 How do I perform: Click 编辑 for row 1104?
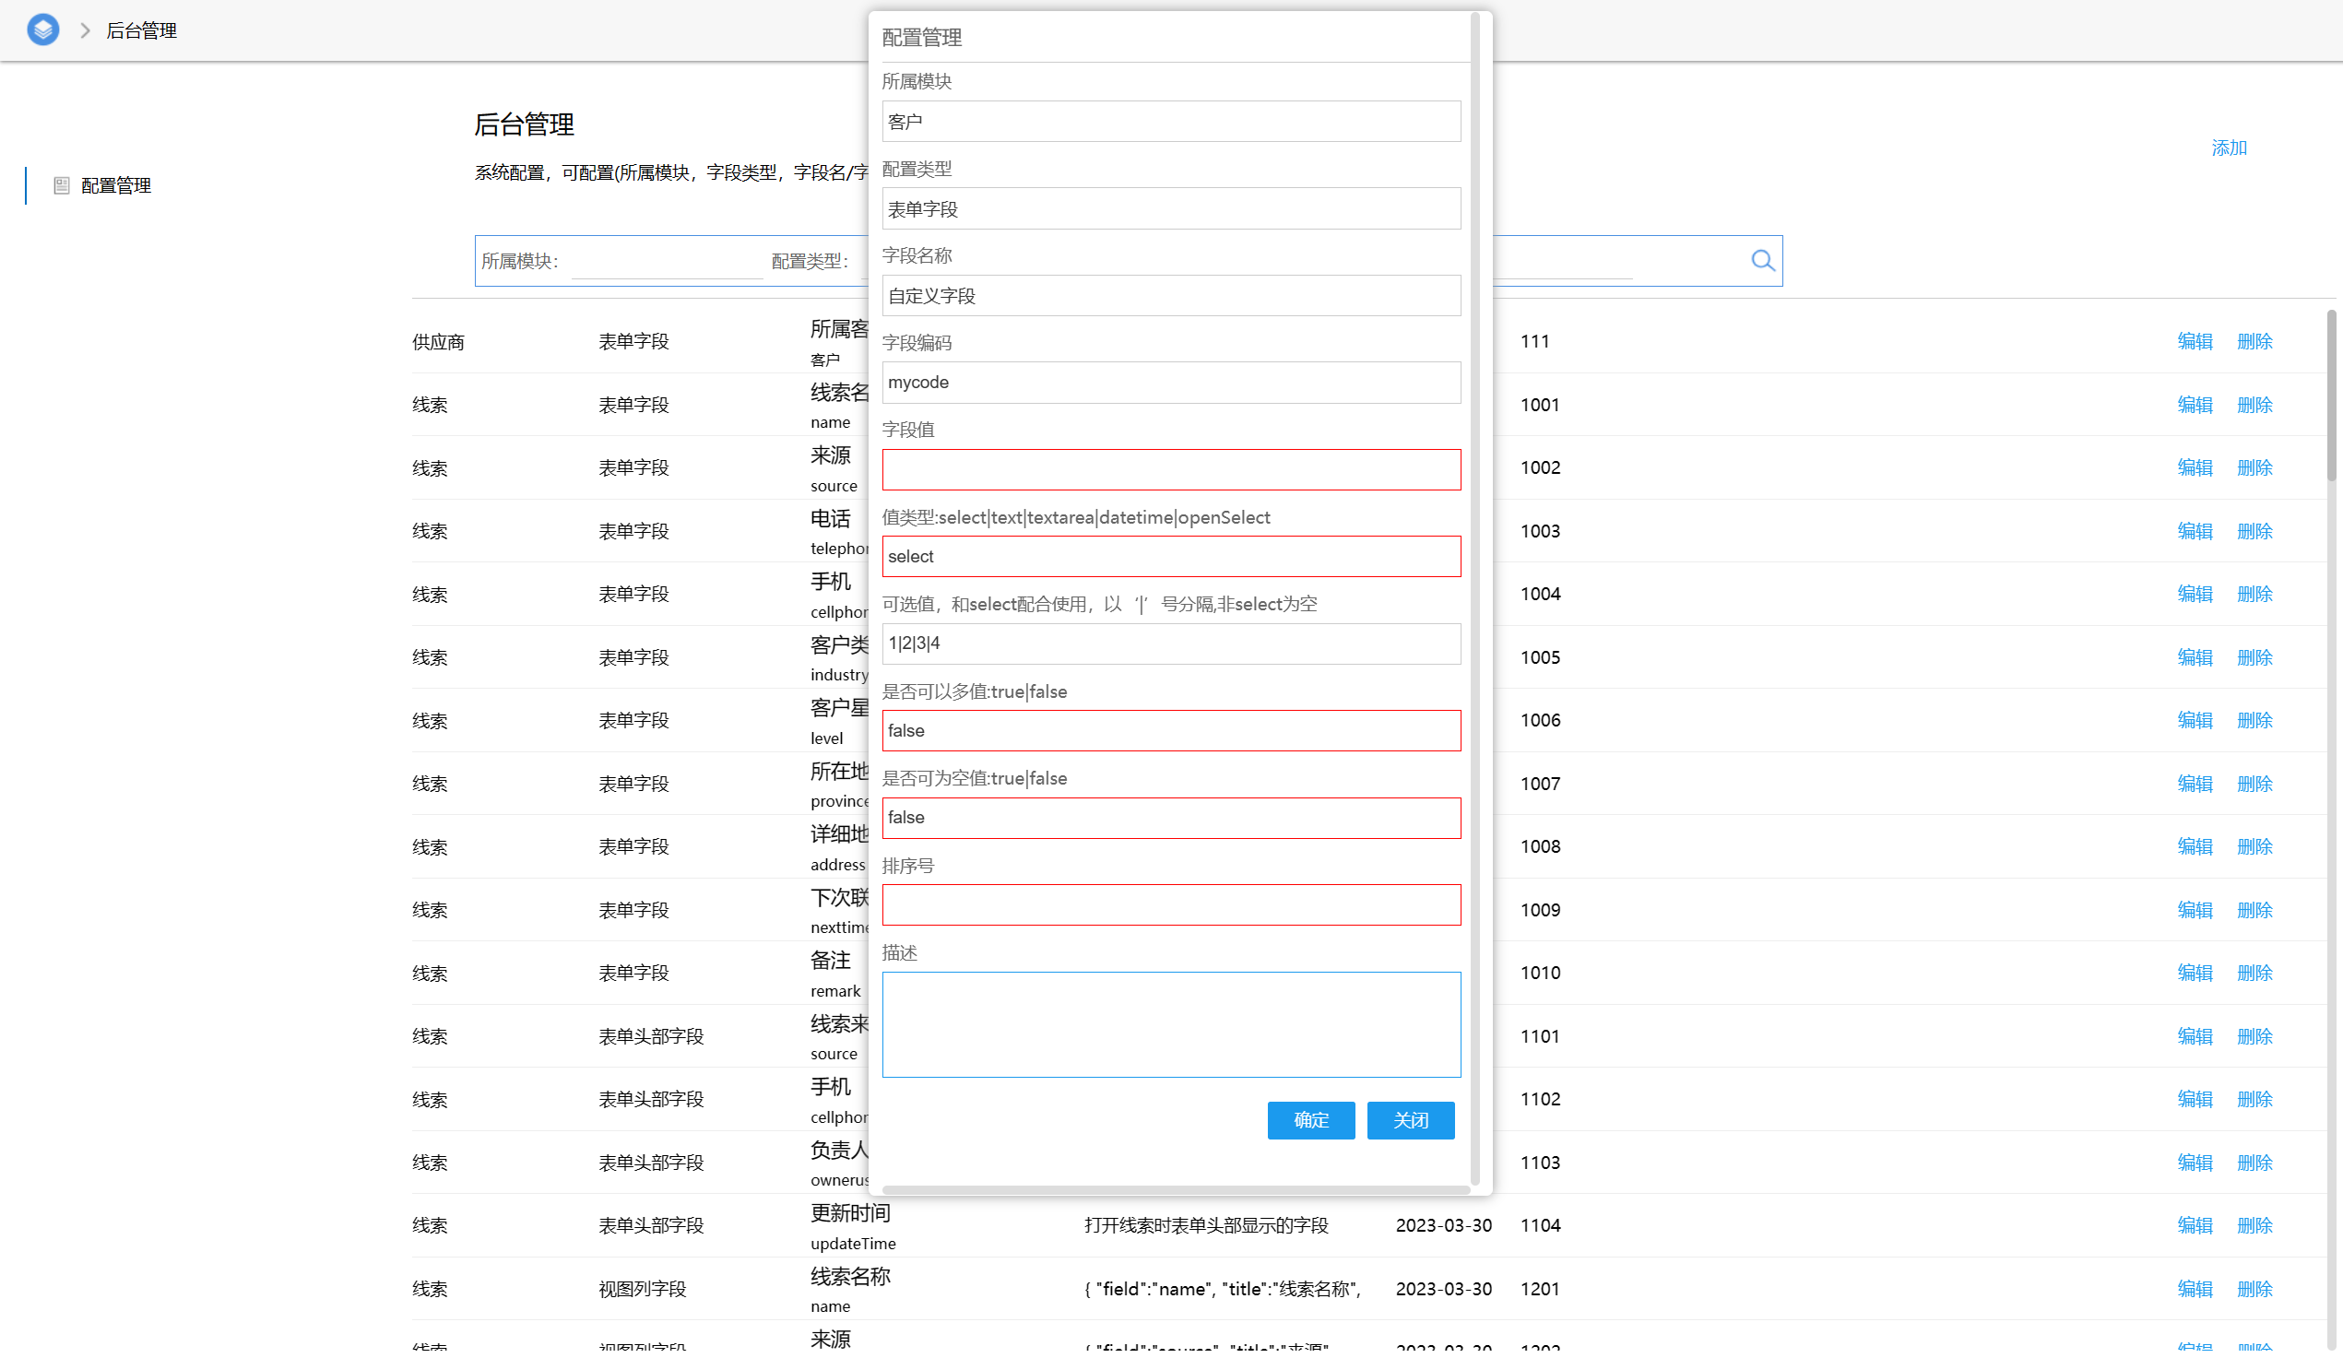click(2195, 1225)
